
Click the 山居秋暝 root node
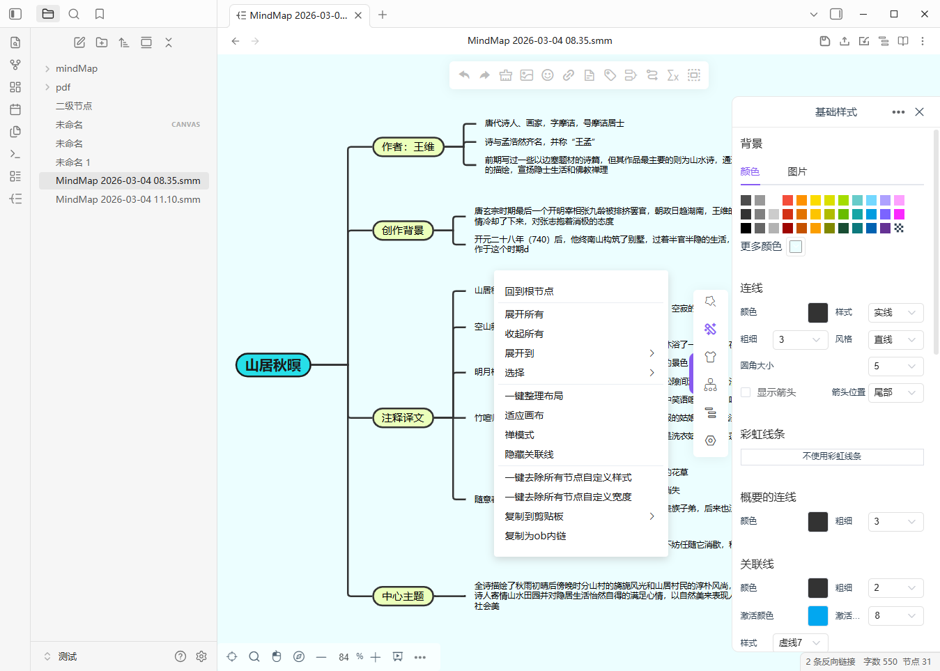(x=273, y=365)
